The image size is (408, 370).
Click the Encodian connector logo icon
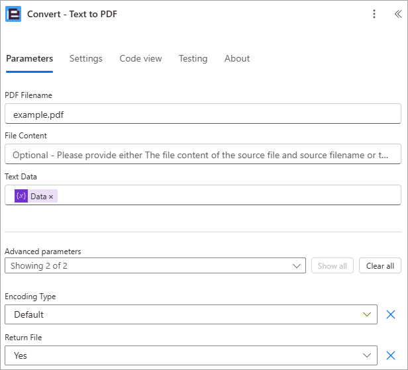click(13, 14)
